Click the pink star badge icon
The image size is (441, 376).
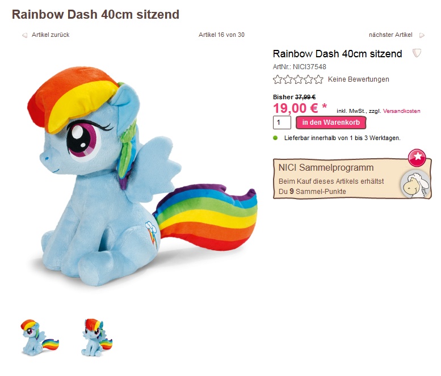417,157
